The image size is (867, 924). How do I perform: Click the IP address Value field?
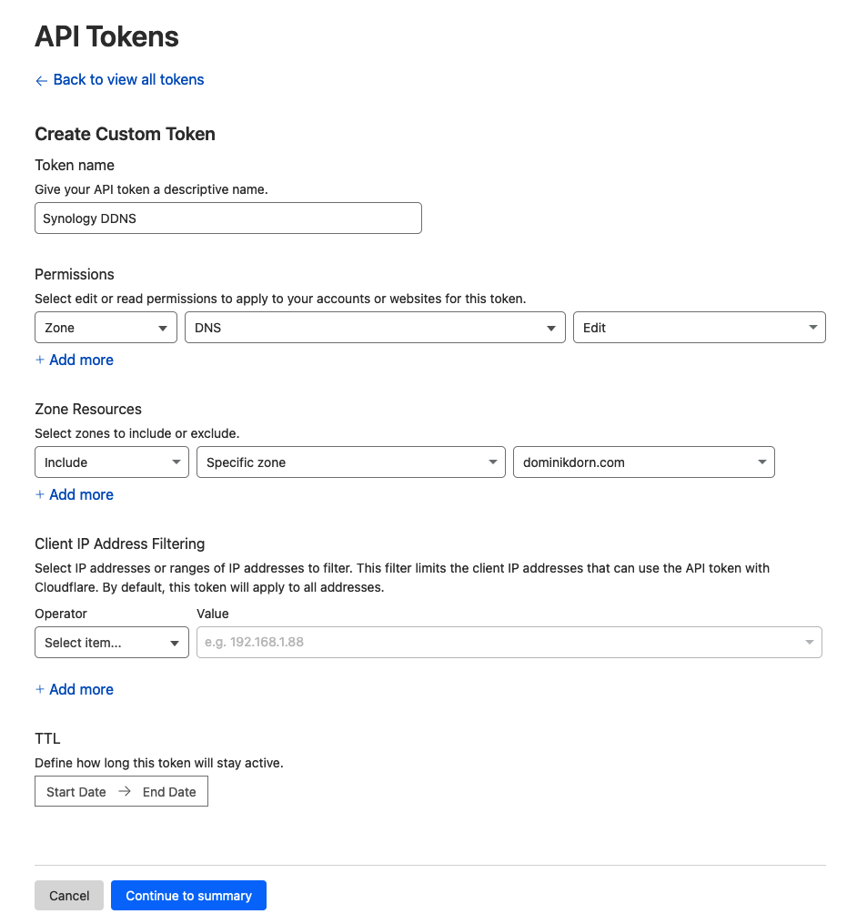click(496, 643)
